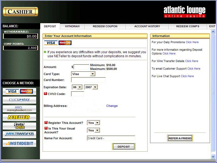Screen dimensions: 217x163
Task: Choose InstaDebit payment method
Action: pyautogui.click(x=19, y=143)
